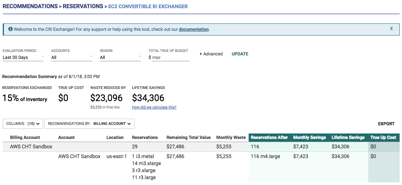Screen dimensions: 402x185
Task: Dismiss the welcome banner with X
Action: 391,28
